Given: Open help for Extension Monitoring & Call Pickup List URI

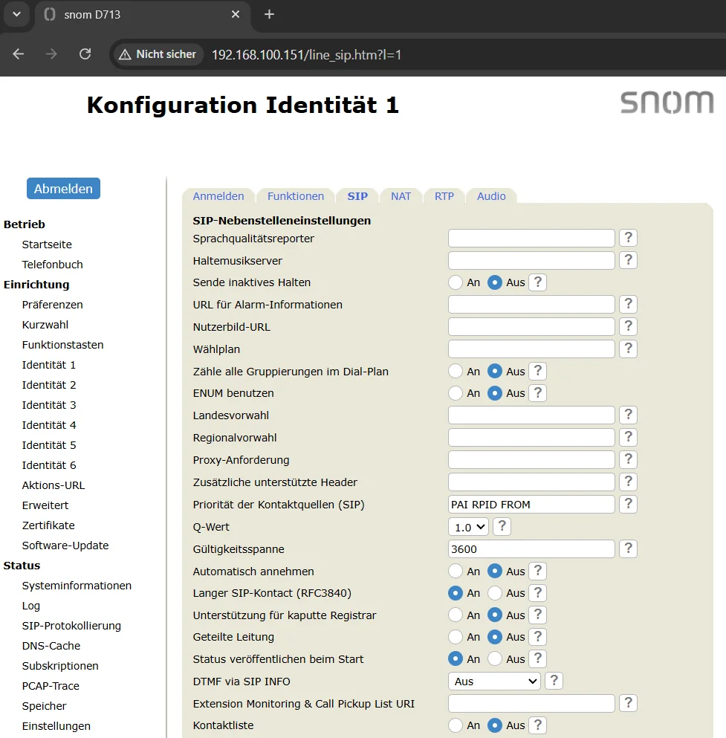Looking at the screenshot, I should pos(628,703).
